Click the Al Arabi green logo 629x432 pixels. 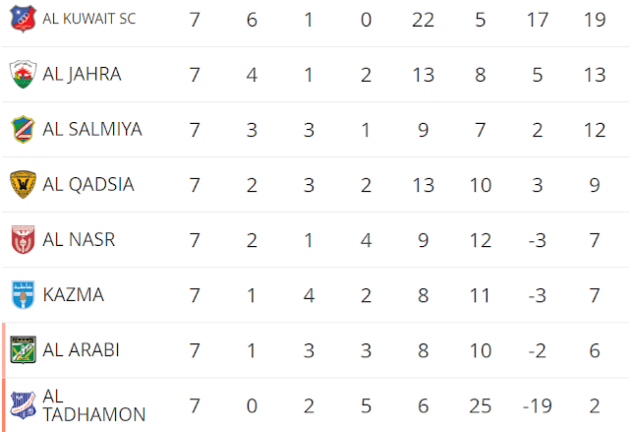click(x=22, y=349)
